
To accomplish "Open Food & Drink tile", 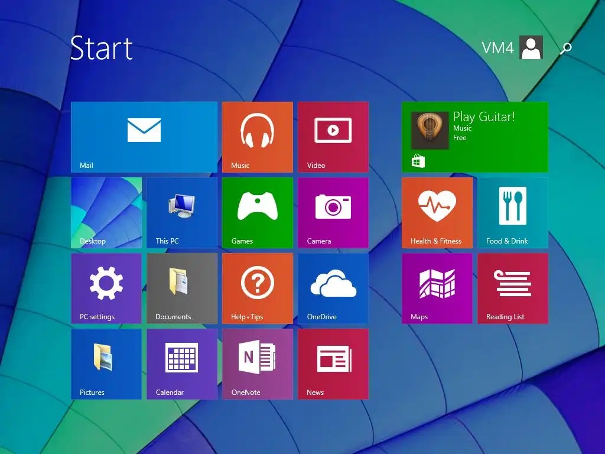I will [512, 213].
